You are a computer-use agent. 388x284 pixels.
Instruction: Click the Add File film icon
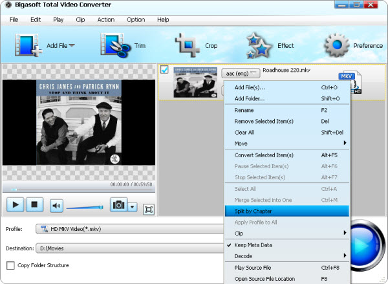click(x=28, y=45)
